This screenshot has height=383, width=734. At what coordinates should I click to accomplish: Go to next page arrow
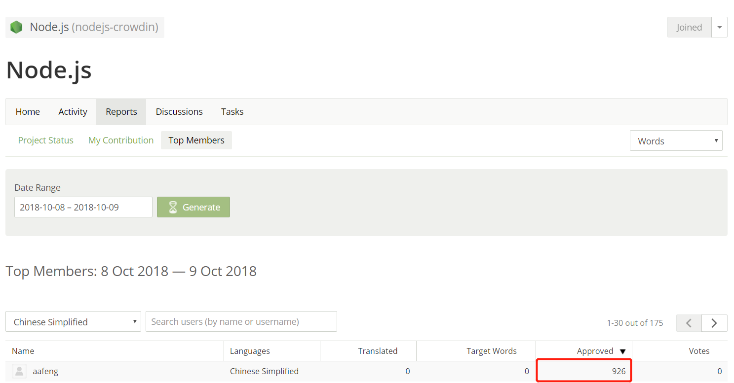coord(714,323)
